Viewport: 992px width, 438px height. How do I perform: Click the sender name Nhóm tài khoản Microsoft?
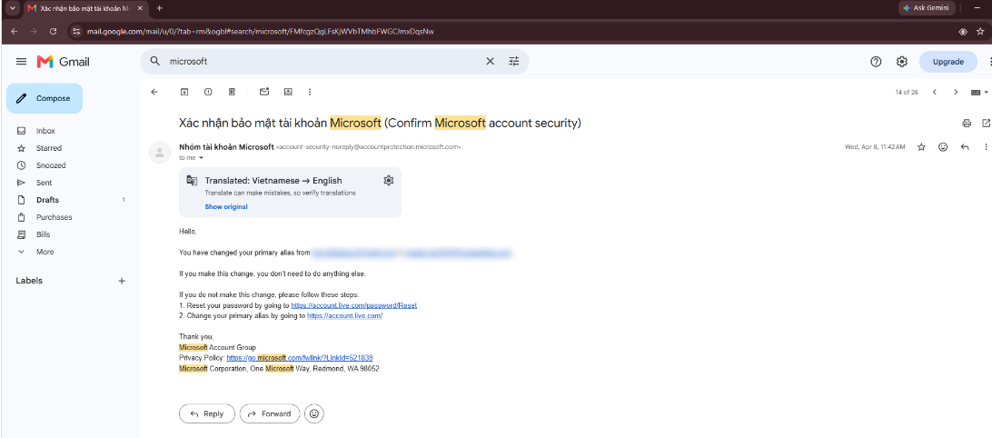[x=226, y=146]
